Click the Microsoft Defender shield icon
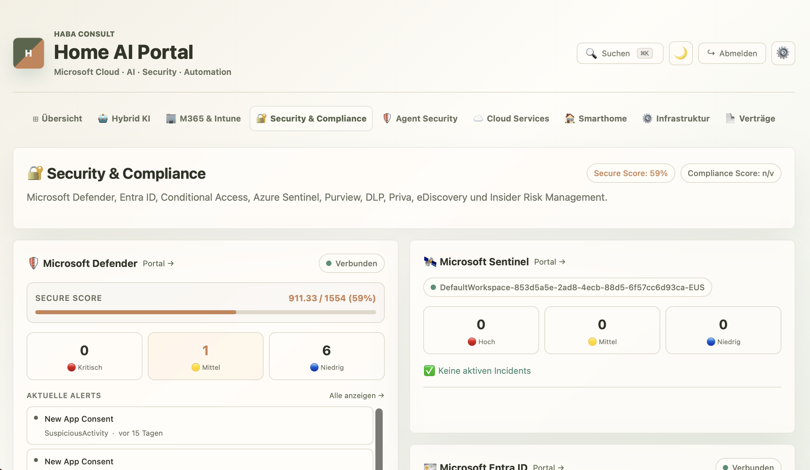The width and height of the screenshot is (810, 470). (x=33, y=263)
